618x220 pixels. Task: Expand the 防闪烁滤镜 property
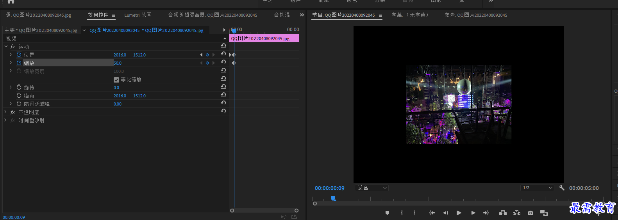11,104
